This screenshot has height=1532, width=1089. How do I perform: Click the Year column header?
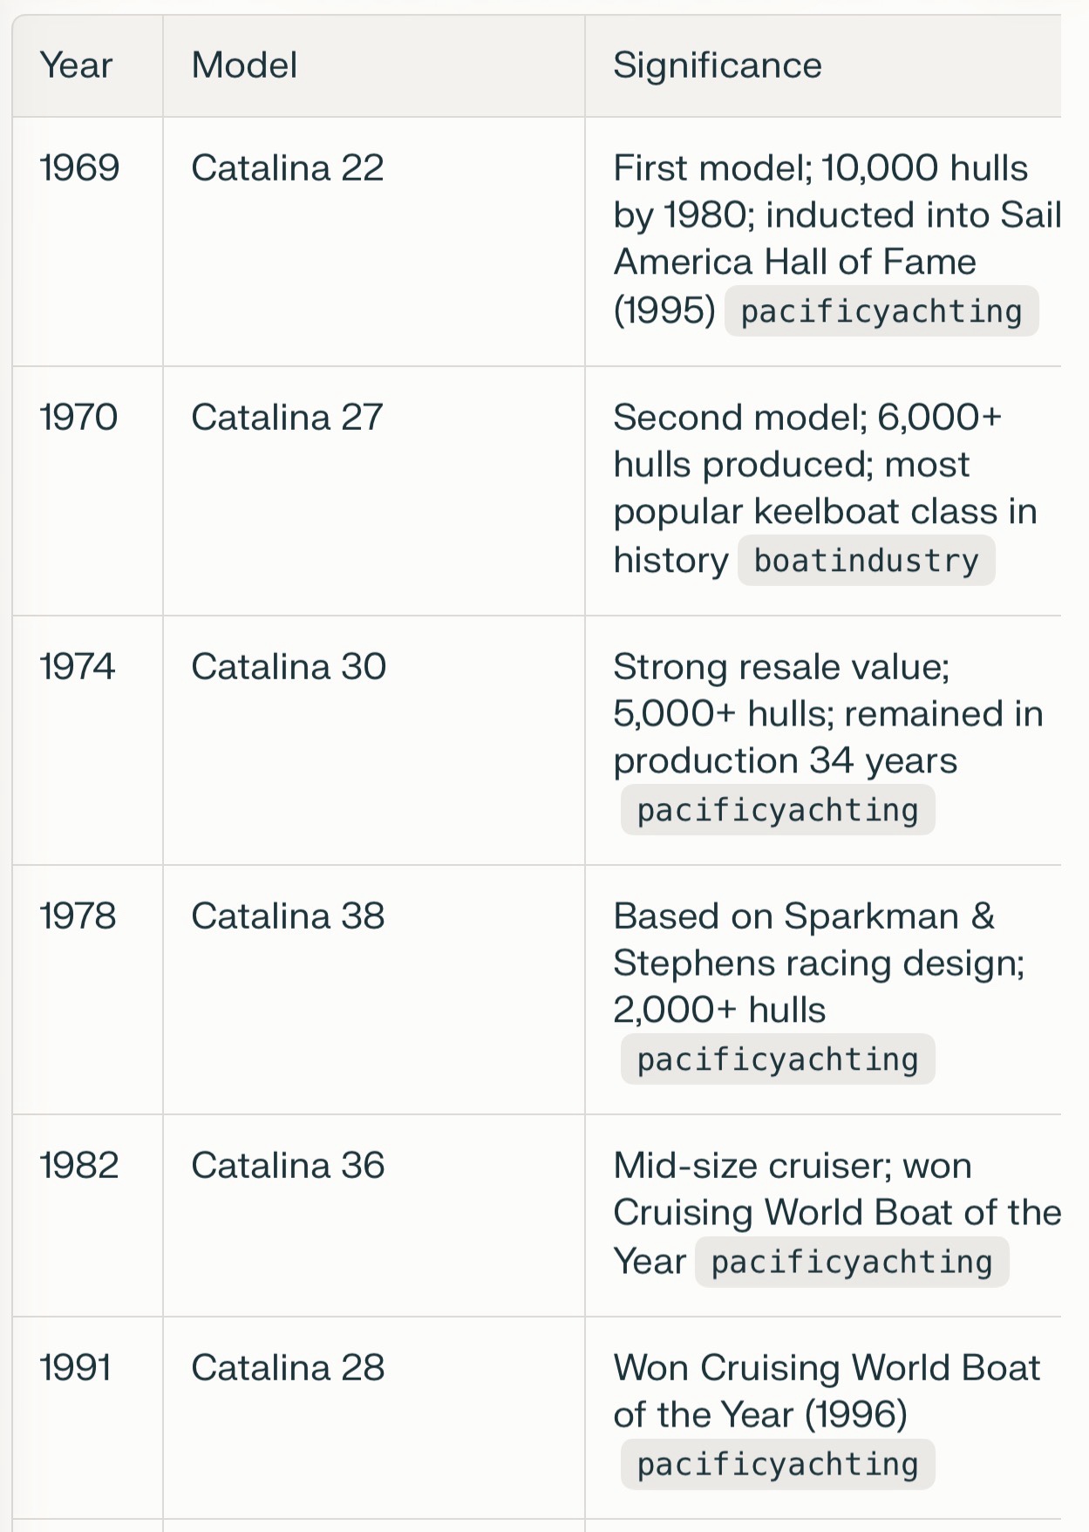(x=77, y=65)
